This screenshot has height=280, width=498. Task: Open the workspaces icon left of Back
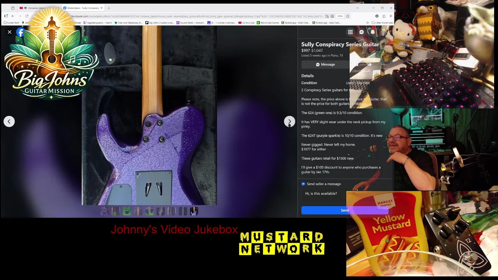click(6, 16)
